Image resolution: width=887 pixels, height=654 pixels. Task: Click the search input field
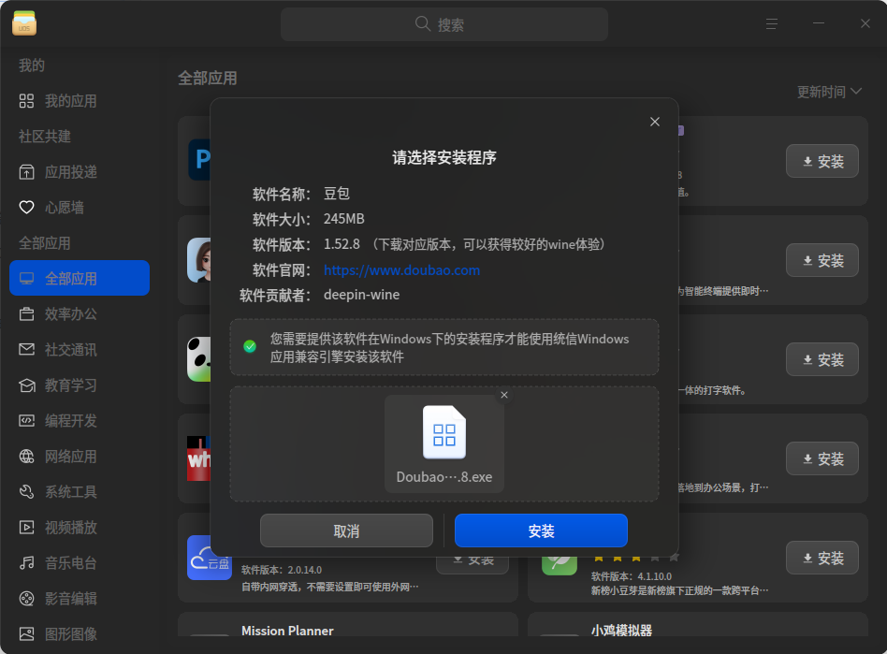pyautogui.click(x=444, y=24)
